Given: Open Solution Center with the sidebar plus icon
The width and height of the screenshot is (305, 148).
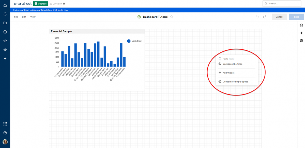Looking at the screenshot, I should tap(5, 58).
